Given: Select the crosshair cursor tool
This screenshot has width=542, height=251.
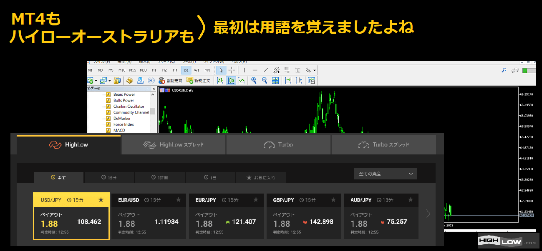Looking at the screenshot, I should tap(232, 70).
